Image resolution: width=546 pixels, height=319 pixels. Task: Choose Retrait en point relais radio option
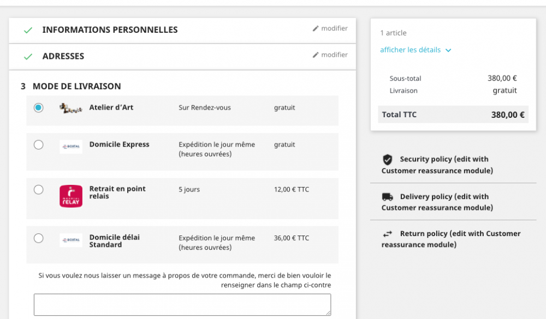(x=38, y=190)
